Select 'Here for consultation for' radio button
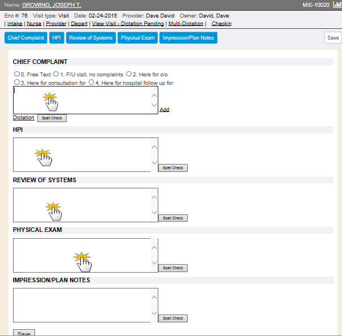 pyautogui.click(x=16, y=83)
